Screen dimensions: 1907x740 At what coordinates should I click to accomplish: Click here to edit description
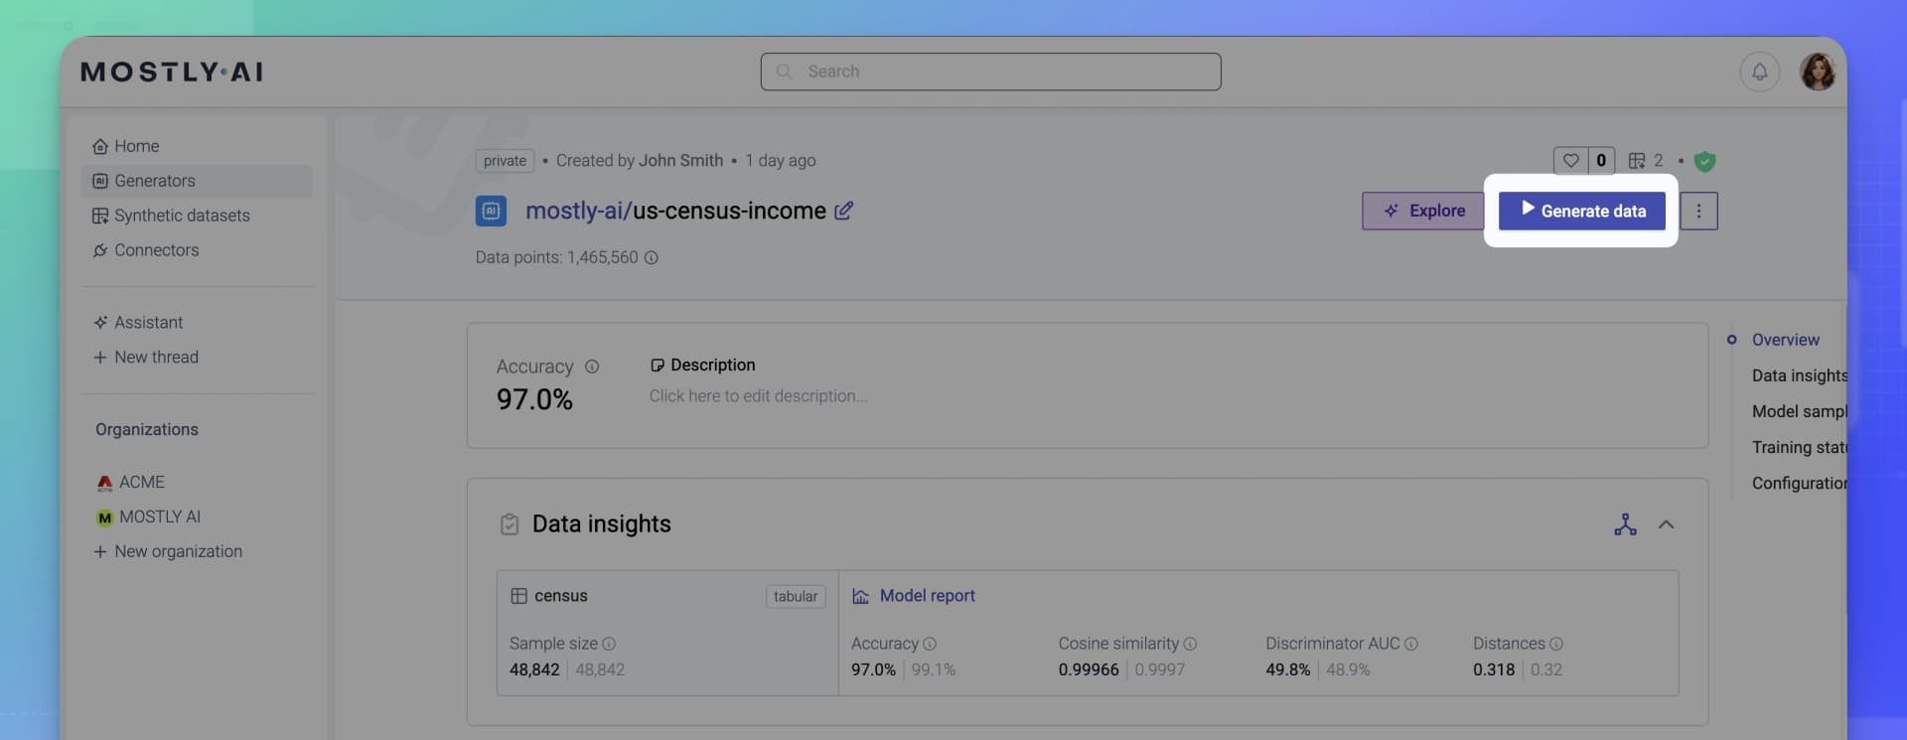(x=758, y=396)
